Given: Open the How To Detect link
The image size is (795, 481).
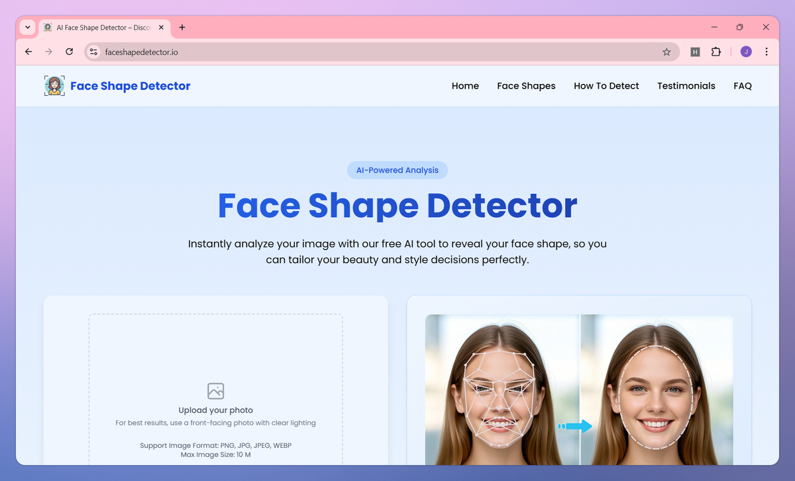Looking at the screenshot, I should click(606, 85).
